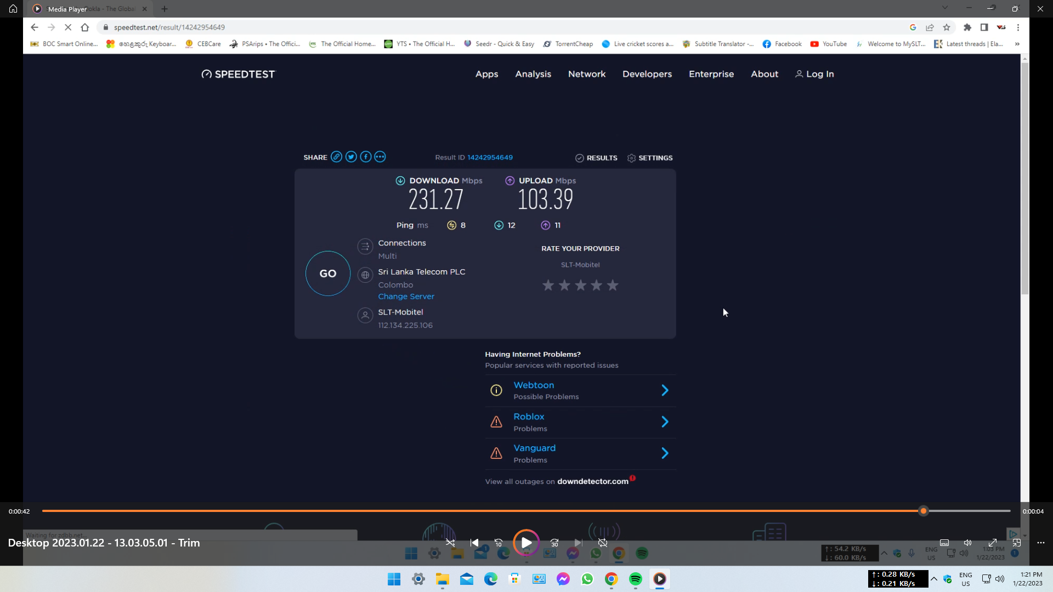This screenshot has height=592, width=1053.
Task: Jump to the next track
Action: pyautogui.click(x=578, y=543)
